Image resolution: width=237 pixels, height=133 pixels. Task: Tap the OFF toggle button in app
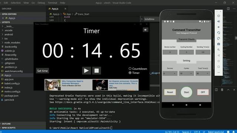click(x=203, y=92)
